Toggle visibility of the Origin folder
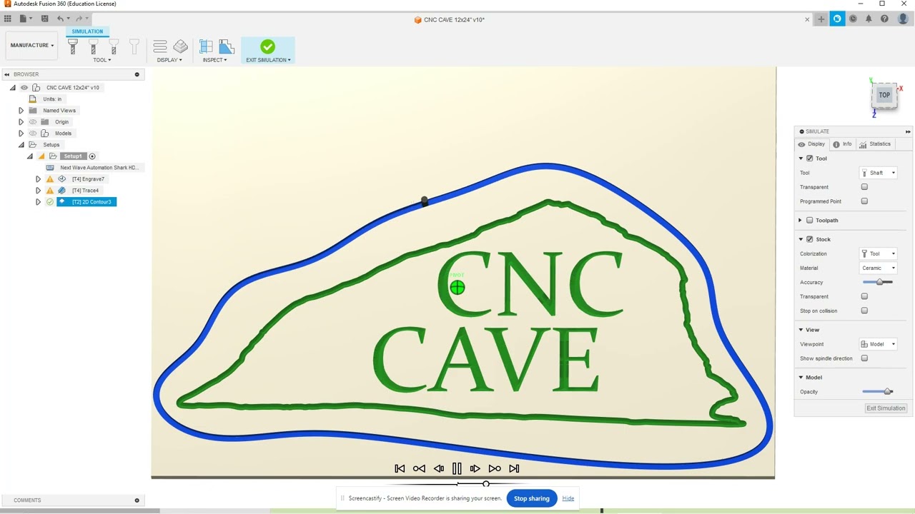Screen dimensions: 915x514 coord(32,122)
